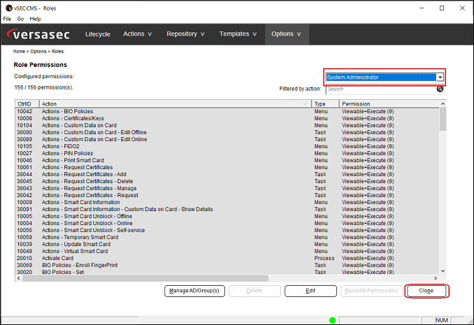The image size is (474, 325).
Task: Select row Actions - FIDO2
Action: click(227, 146)
